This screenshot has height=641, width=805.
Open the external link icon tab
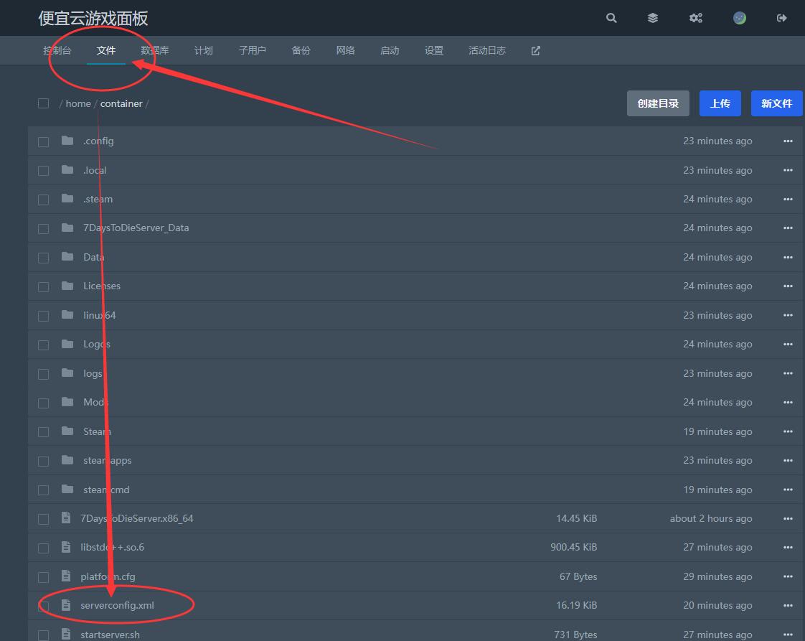tap(535, 50)
